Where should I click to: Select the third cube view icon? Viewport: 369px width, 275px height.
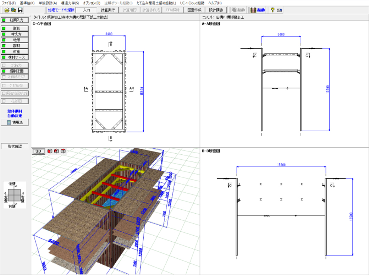coord(63,151)
